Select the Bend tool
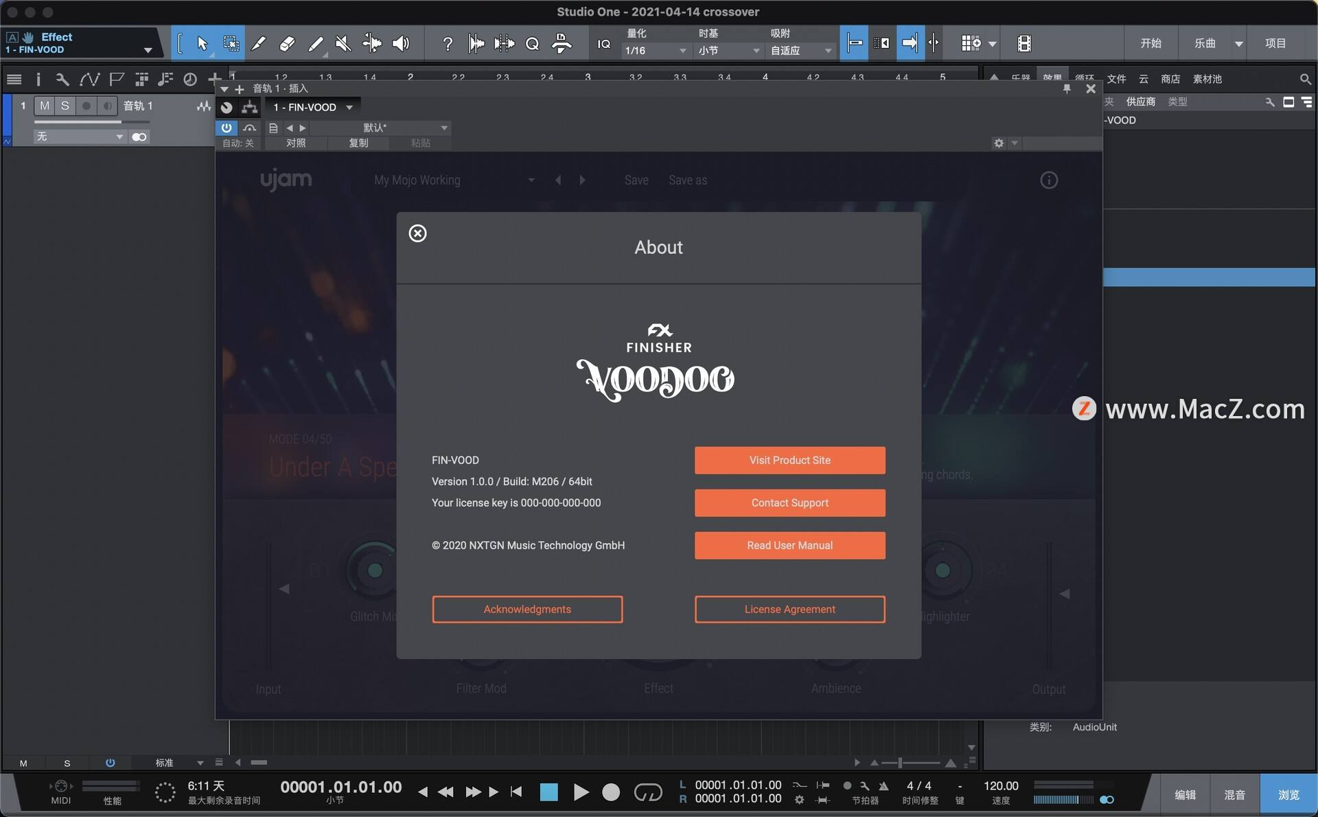Image resolution: width=1318 pixels, height=817 pixels. click(x=371, y=43)
